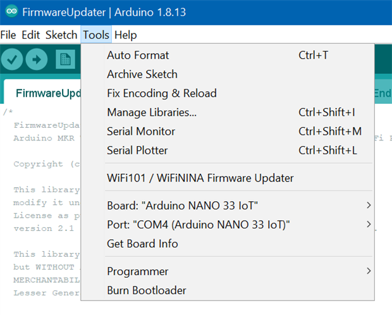Open the Sketch menu
This screenshot has width=392, height=315.
click(x=61, y=35)
